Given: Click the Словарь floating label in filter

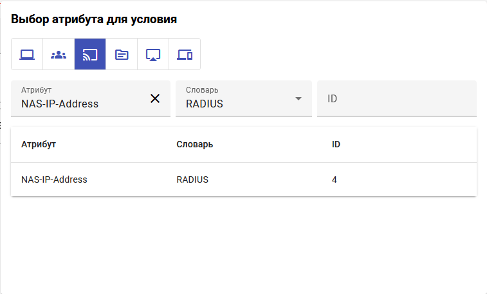Looking at the screenshot, I should [x=202, y=90].
